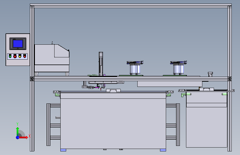Screen dimensions: 240x155
Task: Select the right vertical frame post
Action: (229, 79)
